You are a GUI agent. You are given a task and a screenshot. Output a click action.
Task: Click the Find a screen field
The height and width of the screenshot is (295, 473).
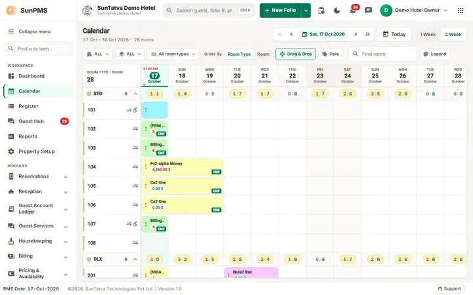click(x=38, y=49)
